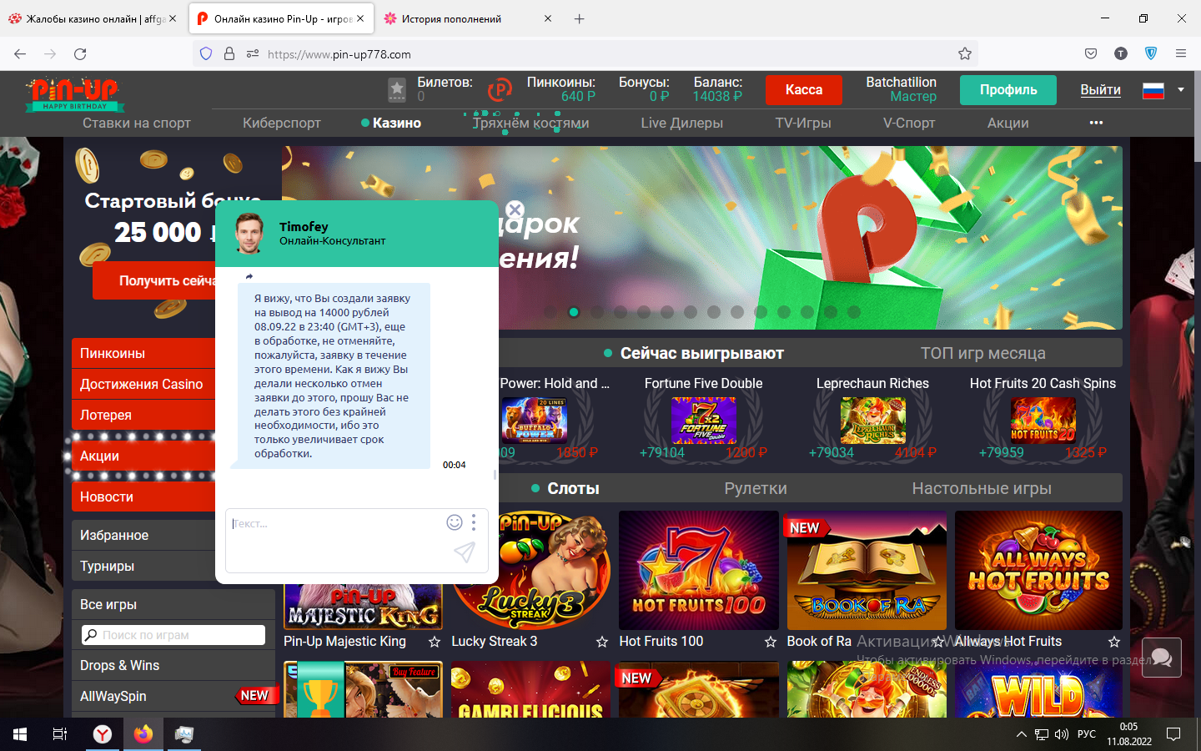The height and width of the screenshot is (751, 1201).
Task: Click the chat bubble button at bottom right
Action: (1162, 658)
